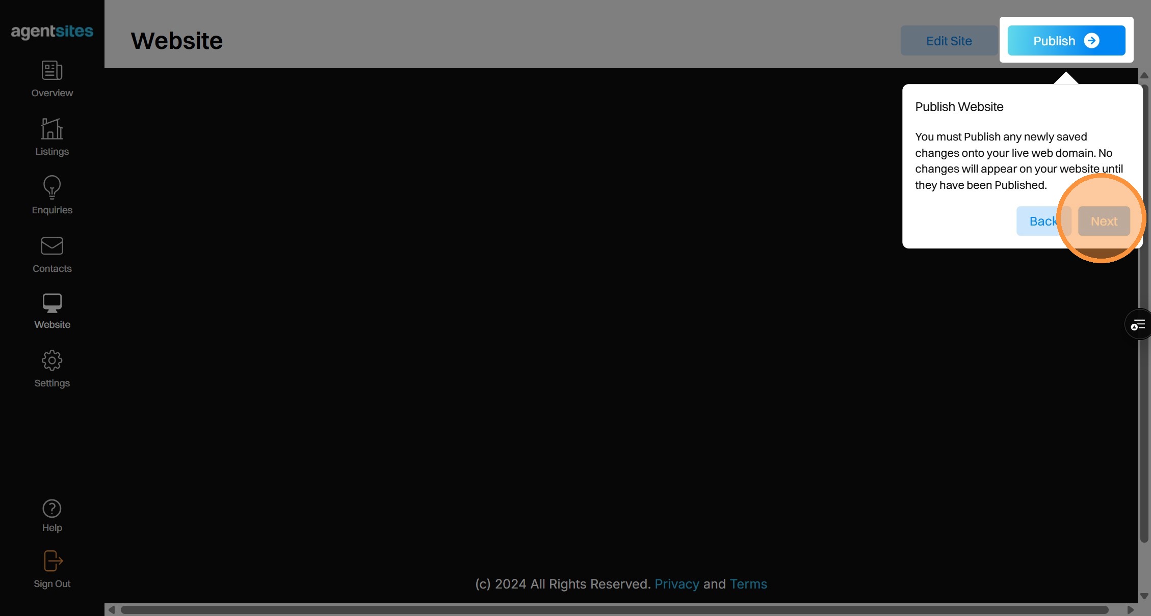The height and width of the screenshot is (616, 1151).
Task: Click the horizontal scrollbar right arrow
Action: pyautogui.click(x=1130, y=610)
